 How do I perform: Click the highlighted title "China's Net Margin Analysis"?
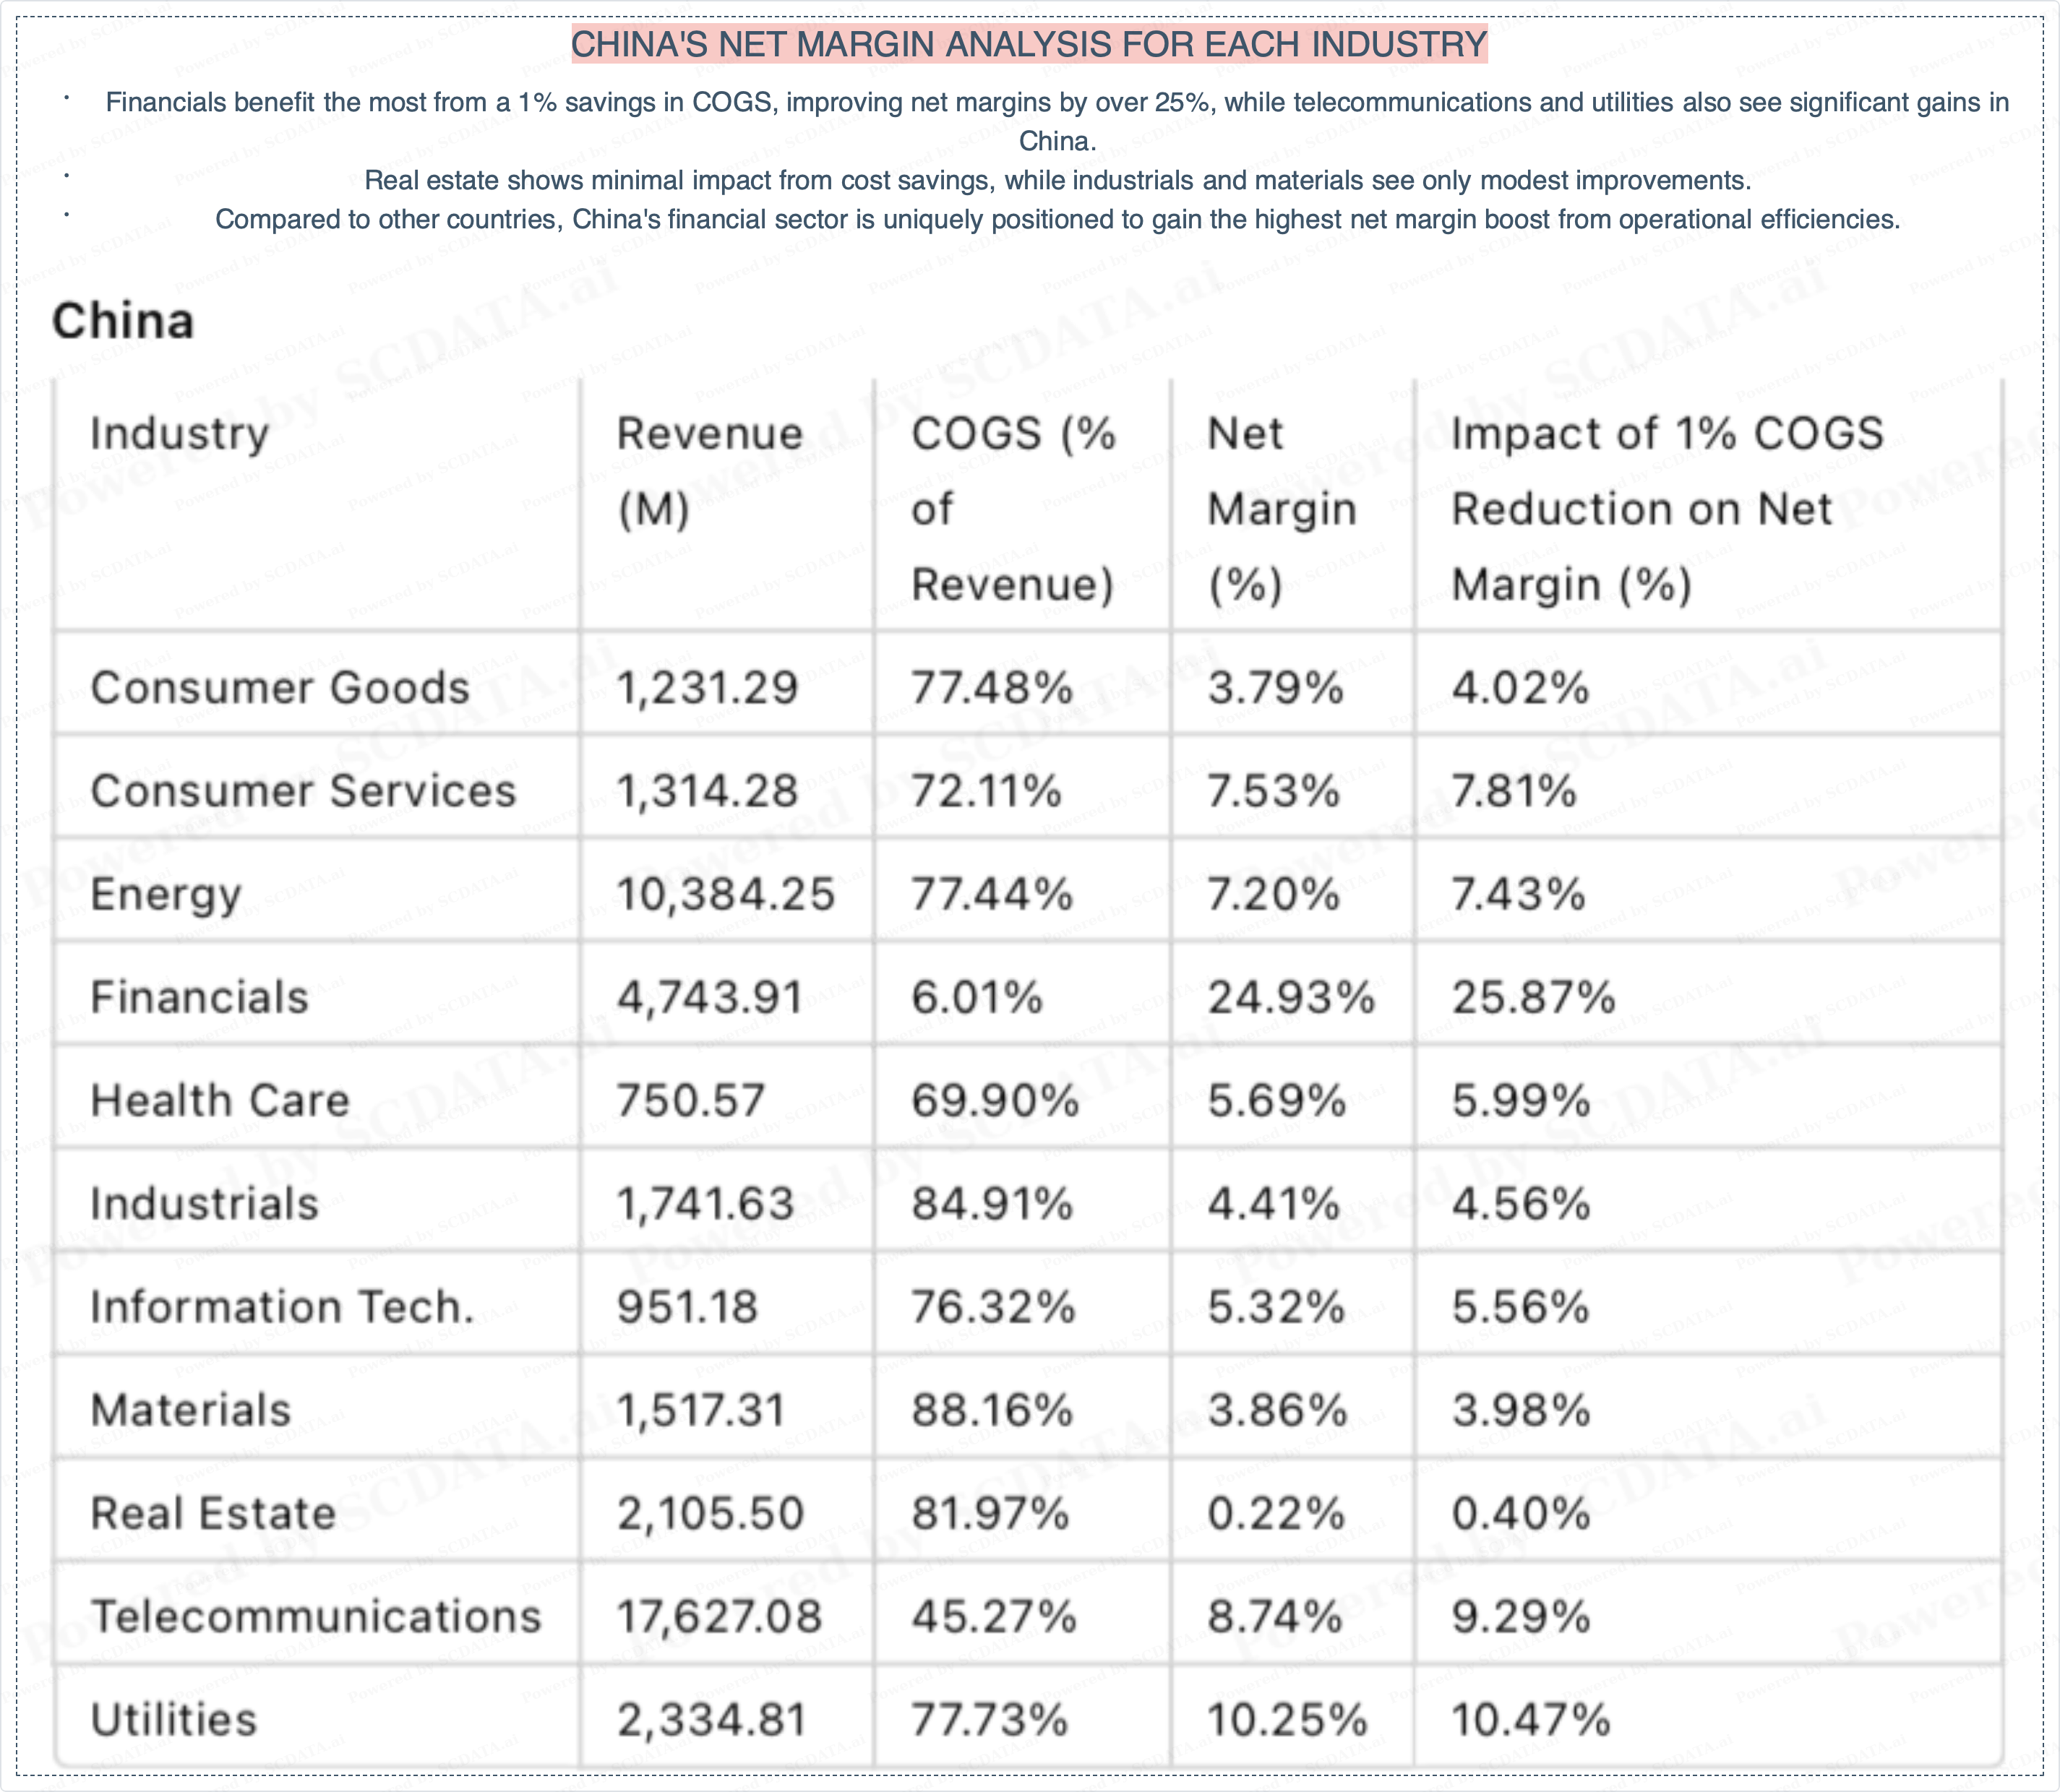click(x=1029, y=45)
